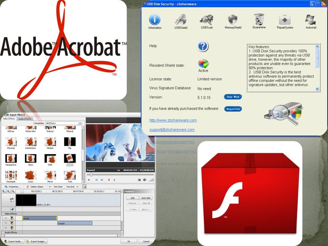The image size is (328, 246).
Task: Open the Autostart section
Action: coord(311,22)
